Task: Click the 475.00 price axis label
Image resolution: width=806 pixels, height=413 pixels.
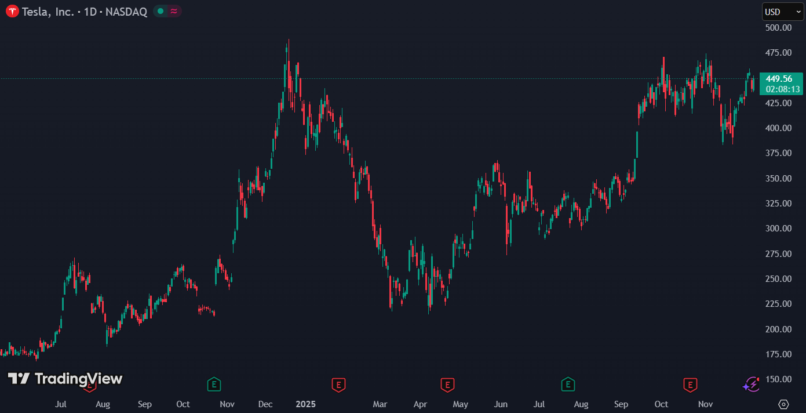Action: (x=778, y=53)
